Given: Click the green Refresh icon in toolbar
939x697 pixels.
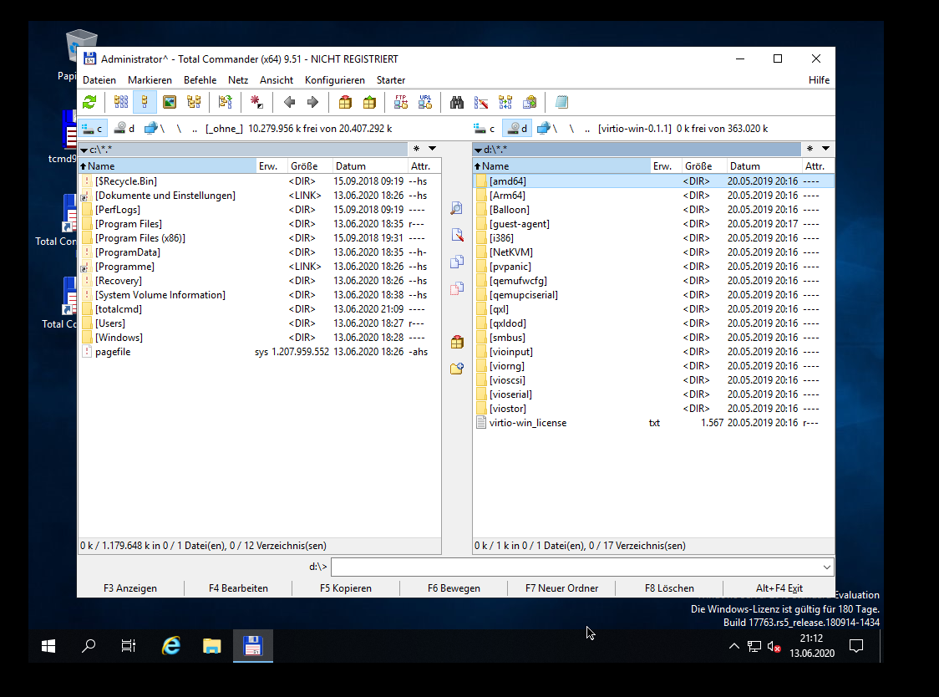Looking at the screenshot, I should (89, 102).
